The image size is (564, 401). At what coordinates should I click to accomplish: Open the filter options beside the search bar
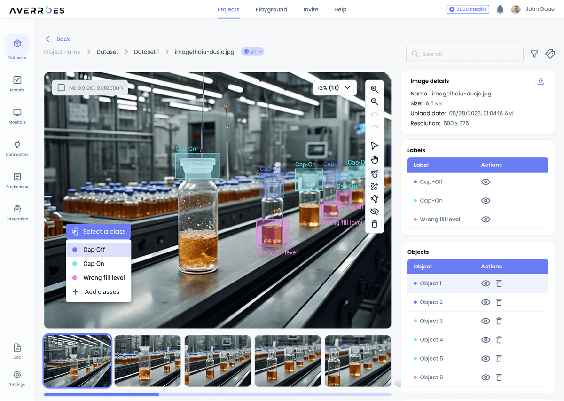[x=534, y=54]
